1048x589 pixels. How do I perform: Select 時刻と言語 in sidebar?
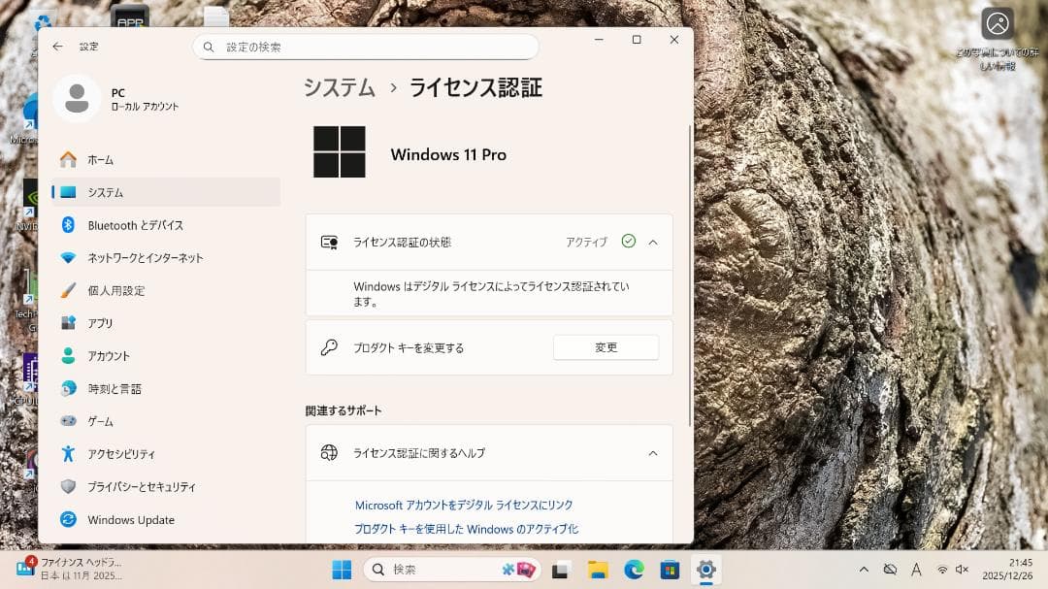pyautogui.click(x=115, y=389)
